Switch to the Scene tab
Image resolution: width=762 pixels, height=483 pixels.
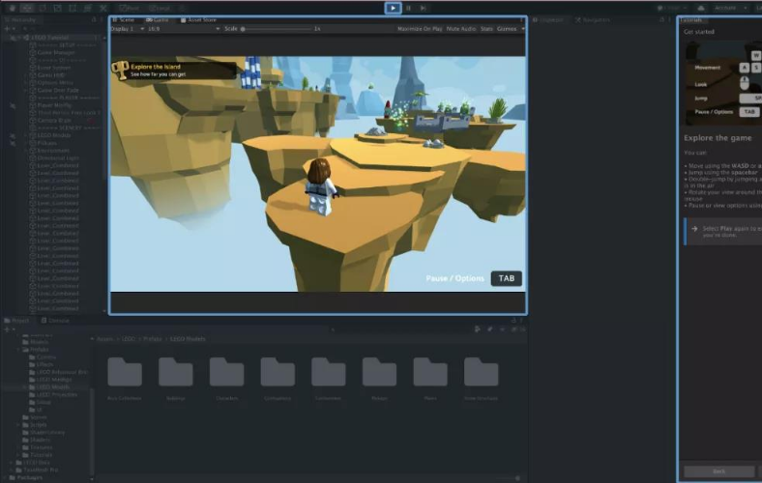124,20
